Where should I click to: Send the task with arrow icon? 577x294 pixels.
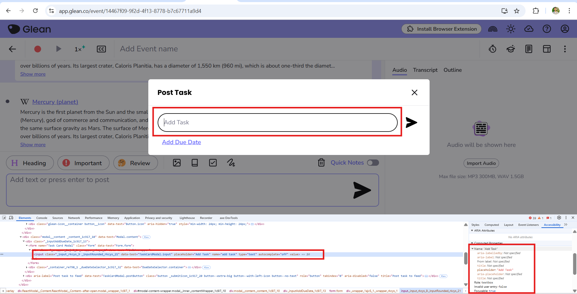tap(411, 123)
